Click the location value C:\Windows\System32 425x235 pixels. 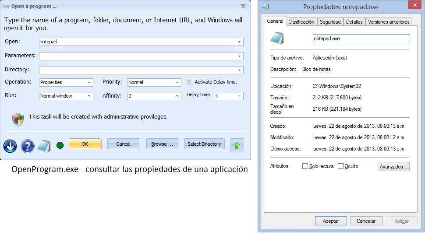pos(336,86)
